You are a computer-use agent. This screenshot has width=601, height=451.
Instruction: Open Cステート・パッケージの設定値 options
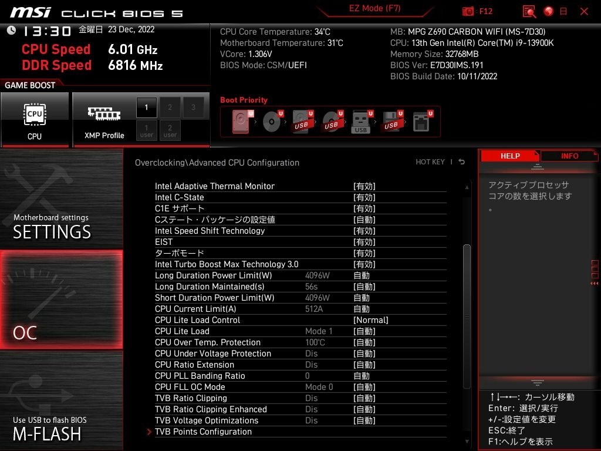[x=364, y=220]
